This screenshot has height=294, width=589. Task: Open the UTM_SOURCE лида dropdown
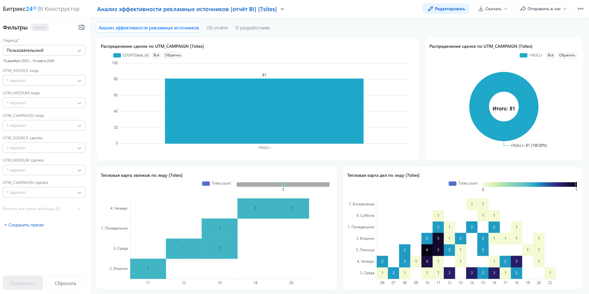tap(44, 80)
